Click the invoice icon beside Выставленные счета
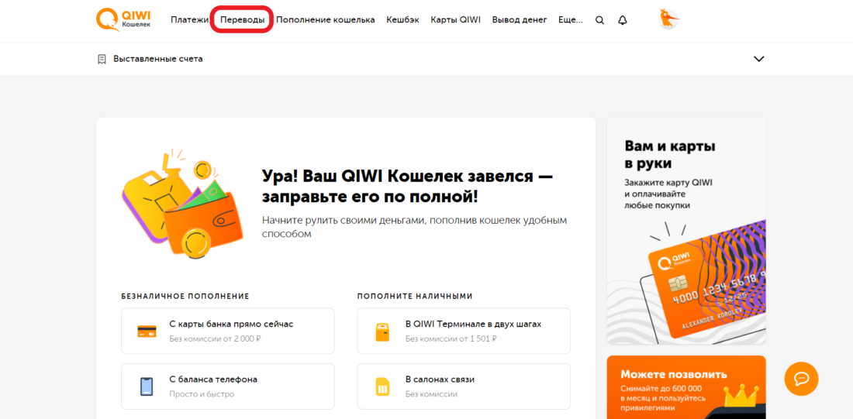The width and height of the screenshot is (853, 419). coord(102,59)
